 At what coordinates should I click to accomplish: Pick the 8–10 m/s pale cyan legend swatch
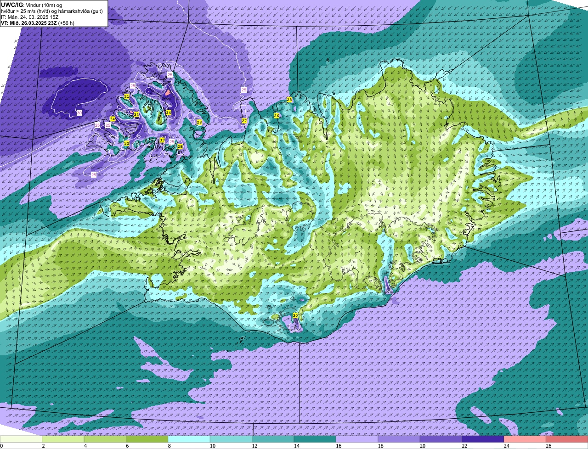click(x=189, y=439)
